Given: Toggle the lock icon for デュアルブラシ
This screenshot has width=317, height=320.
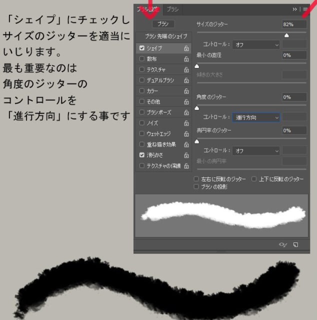Looking at the screenshot, I should [x=186, y=80].
